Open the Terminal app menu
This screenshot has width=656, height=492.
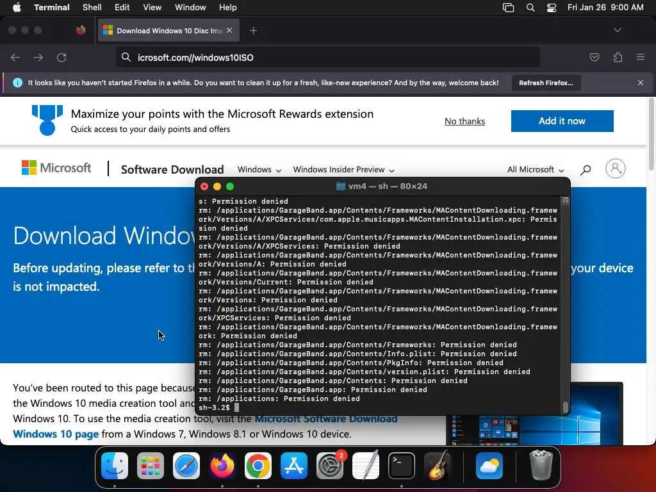point(51,8)
